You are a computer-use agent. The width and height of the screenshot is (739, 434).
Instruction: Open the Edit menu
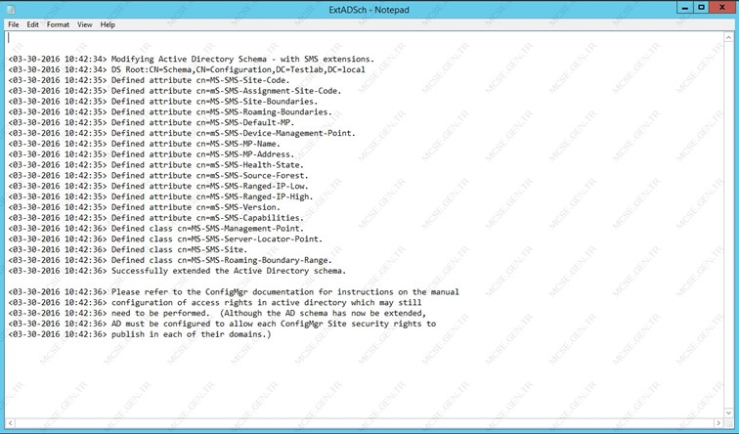(x=32, y=24)
